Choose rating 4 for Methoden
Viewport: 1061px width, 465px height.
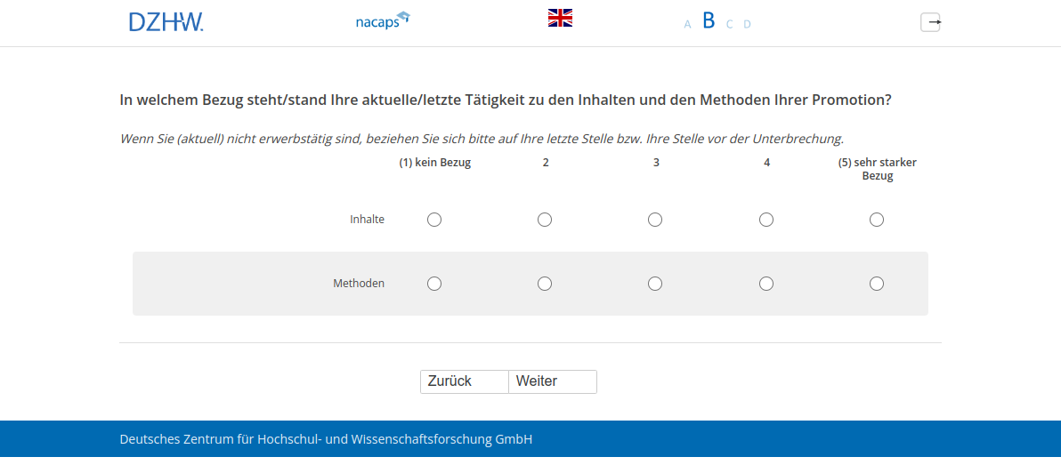(x=766, y=284)
